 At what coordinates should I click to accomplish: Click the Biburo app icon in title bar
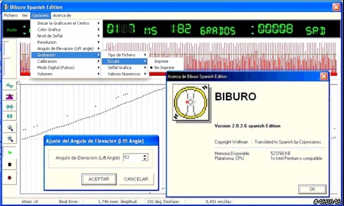point(6,7)
